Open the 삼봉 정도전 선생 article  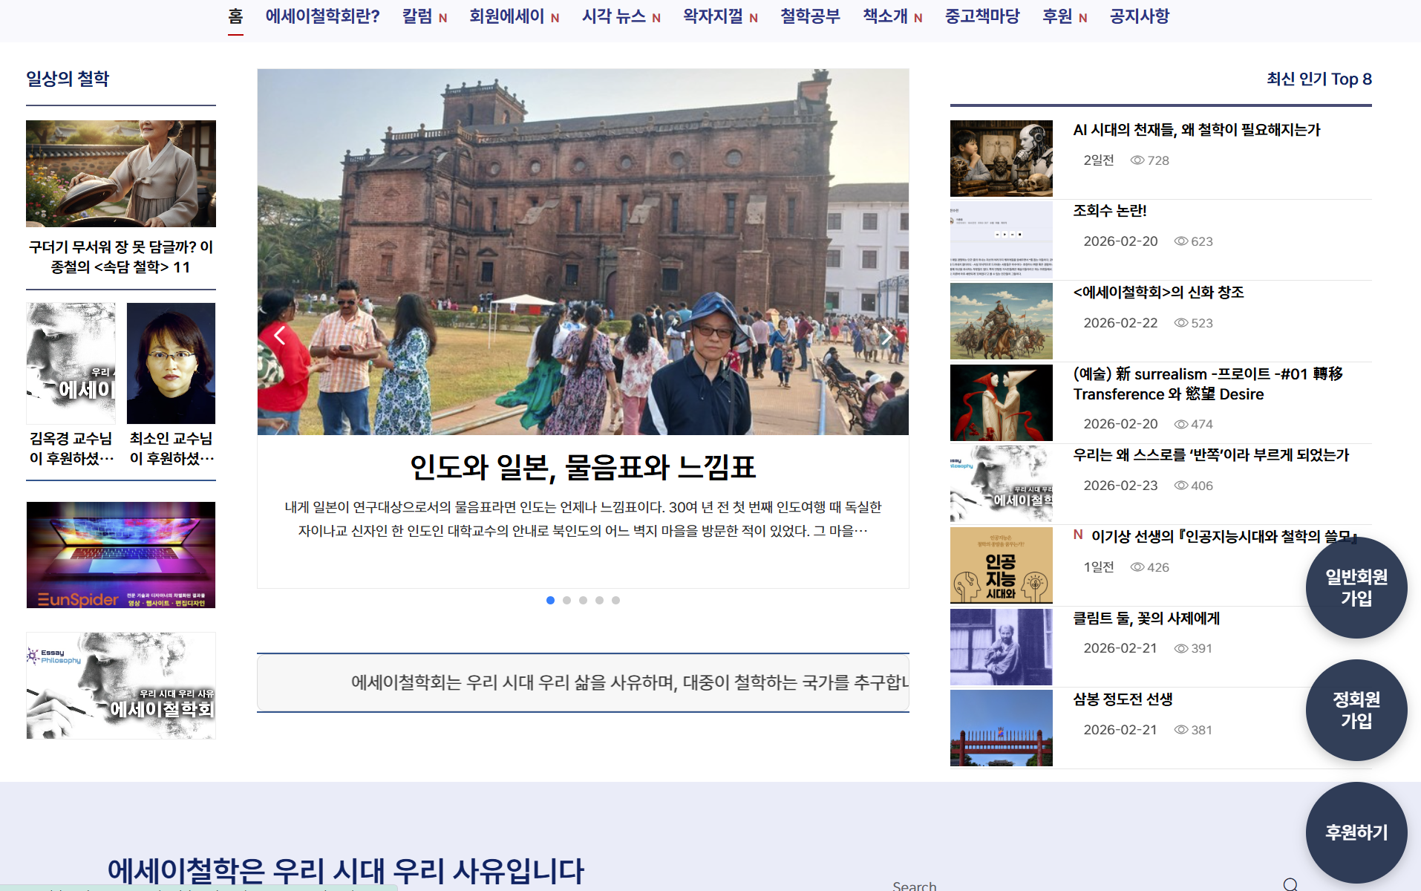1123,699
